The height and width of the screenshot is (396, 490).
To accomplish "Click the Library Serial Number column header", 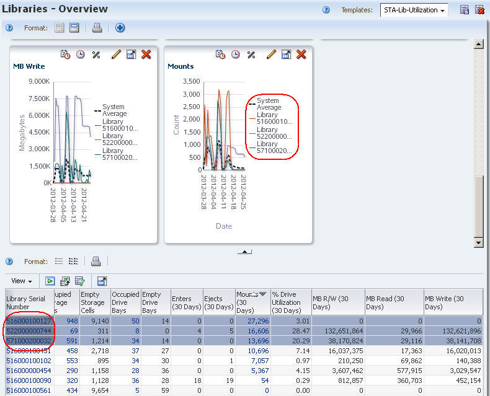I will 26,302.
